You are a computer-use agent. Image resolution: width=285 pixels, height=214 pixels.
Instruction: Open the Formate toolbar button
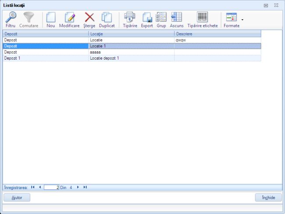tap(231, 20)
